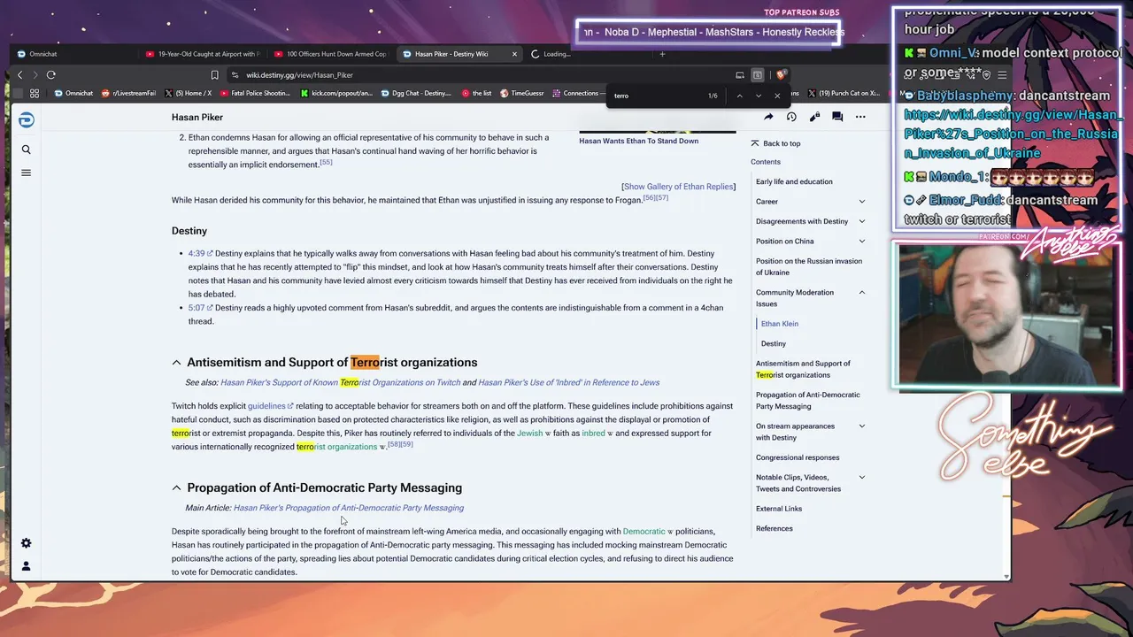The width and height of the screenshot is (1133, 637).
Task: Open the wiki search magnifier icon
Action: click(x=26, y=150)
